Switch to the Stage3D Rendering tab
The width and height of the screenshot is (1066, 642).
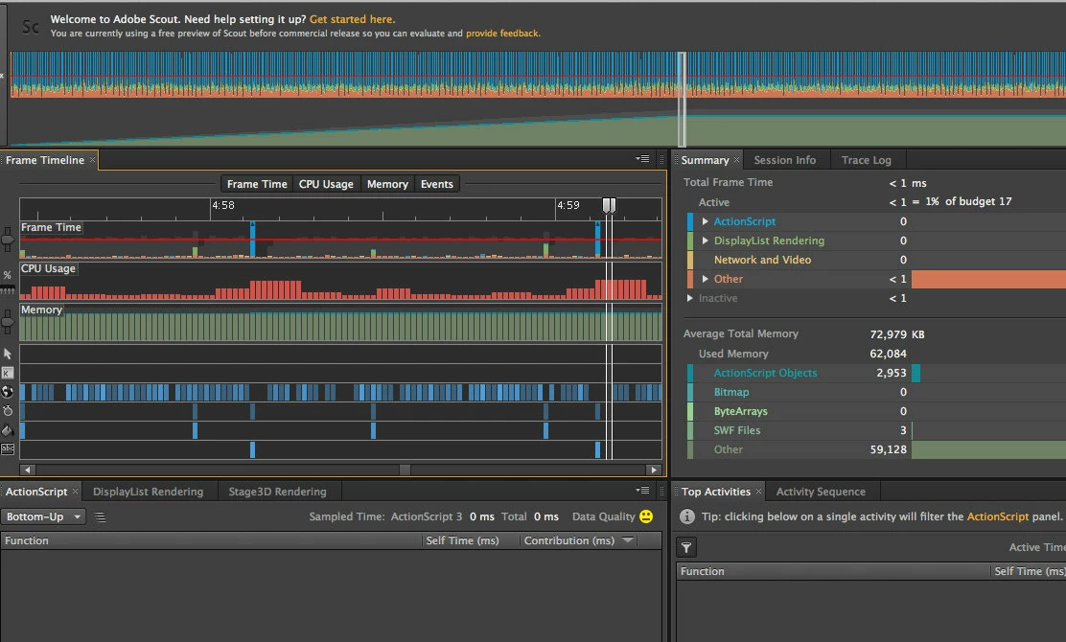tap(277, 492)
